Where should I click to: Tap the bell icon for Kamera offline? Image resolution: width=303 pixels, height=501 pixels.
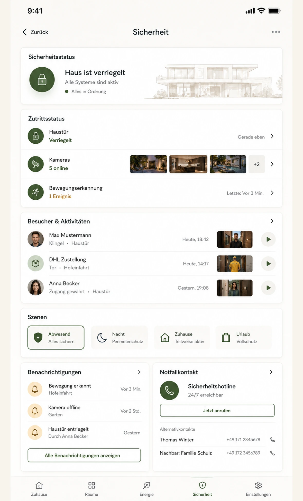(x=35, y=411)
